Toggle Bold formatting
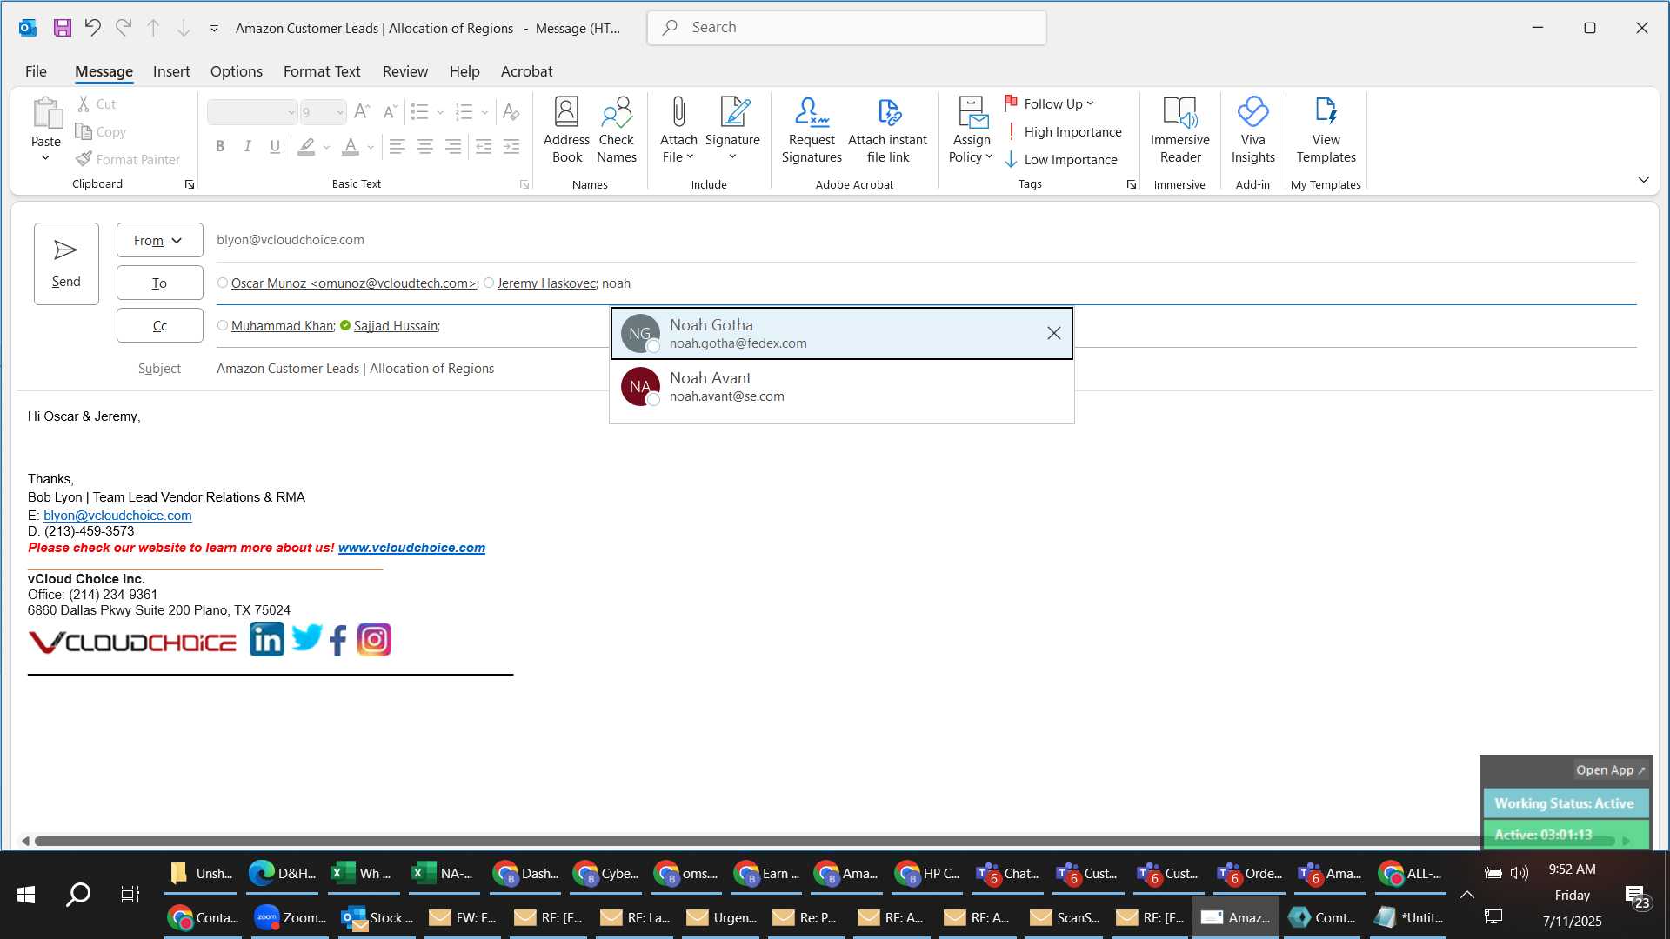 coord(220,147)
